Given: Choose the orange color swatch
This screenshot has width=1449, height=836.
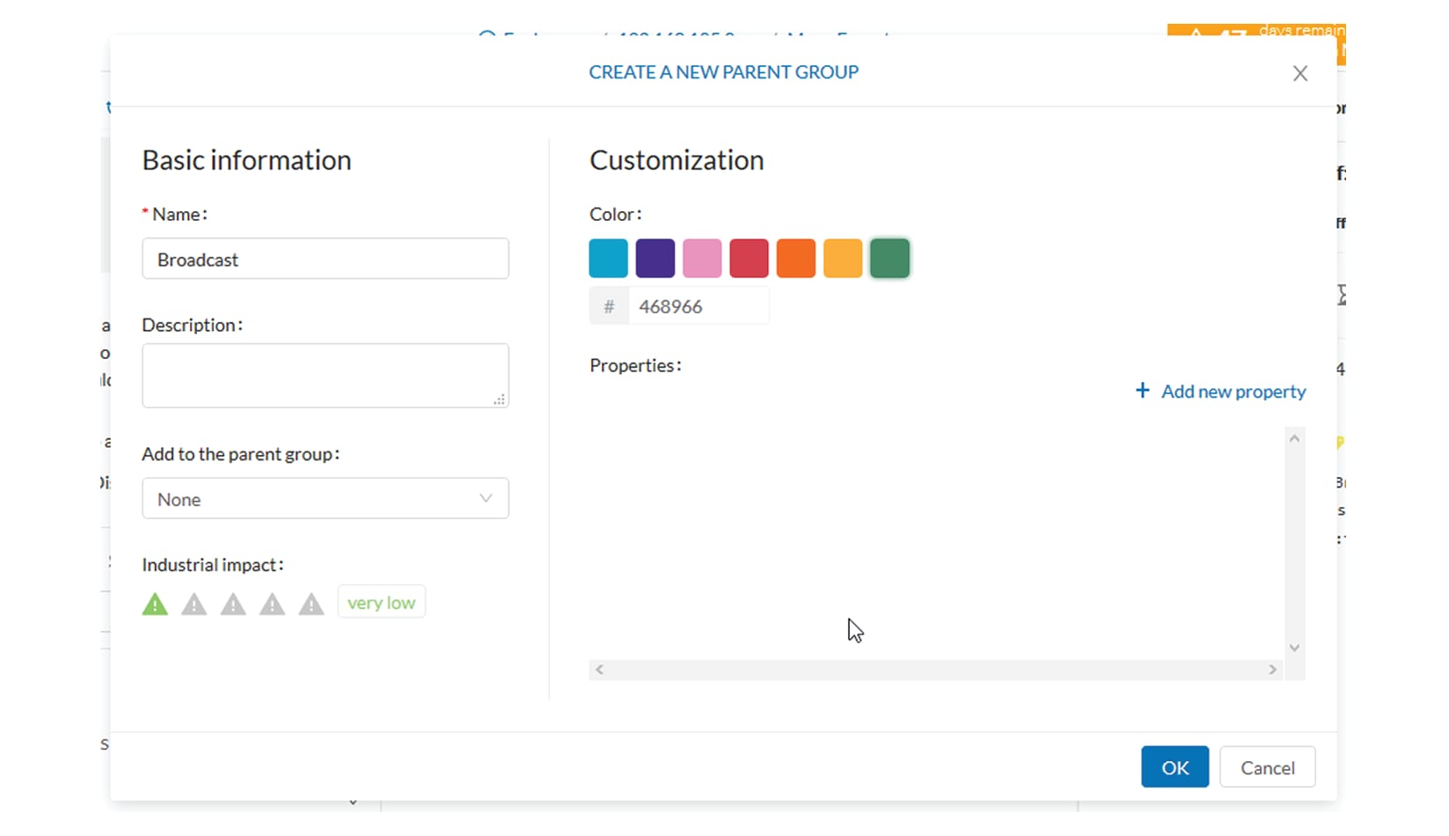Looking at the screenshot, I should (796, 259).
